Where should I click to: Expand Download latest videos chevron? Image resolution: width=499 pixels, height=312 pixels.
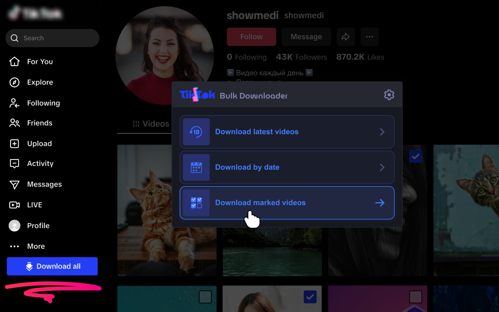pos(382,132)
